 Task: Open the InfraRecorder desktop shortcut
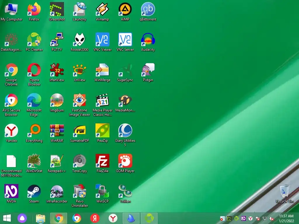pos(57,194)
